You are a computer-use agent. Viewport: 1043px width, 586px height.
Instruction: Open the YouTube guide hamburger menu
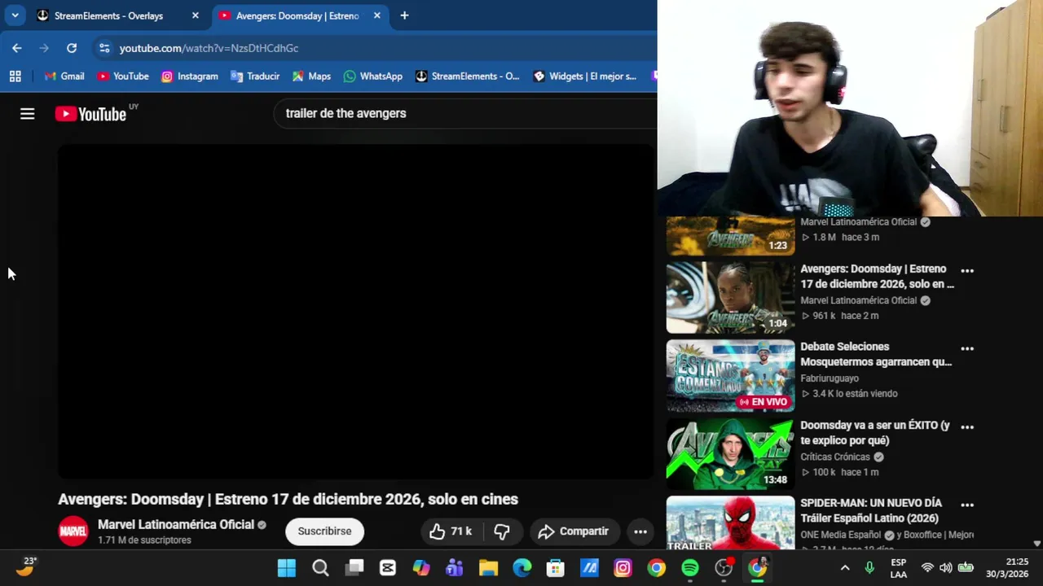(x=28, y=114)
